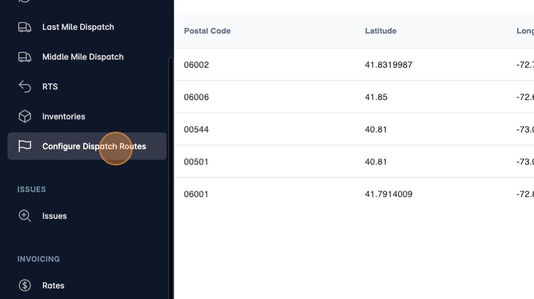
Task: Navigate to Issues in sidebar
Action: pyautogui.click(x=54, y=216)
